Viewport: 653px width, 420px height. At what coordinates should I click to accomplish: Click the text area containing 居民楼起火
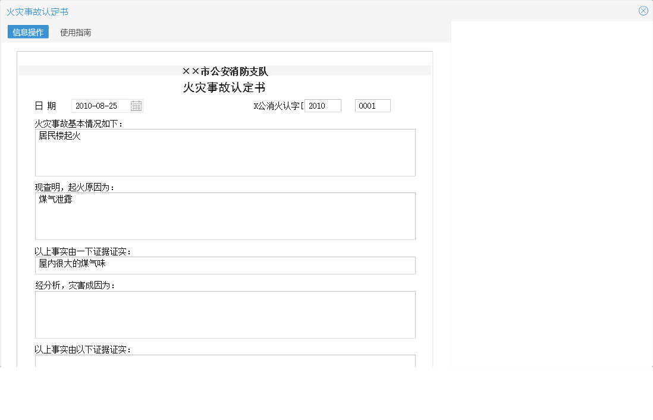pyautogui.click(x=225, y=151)
